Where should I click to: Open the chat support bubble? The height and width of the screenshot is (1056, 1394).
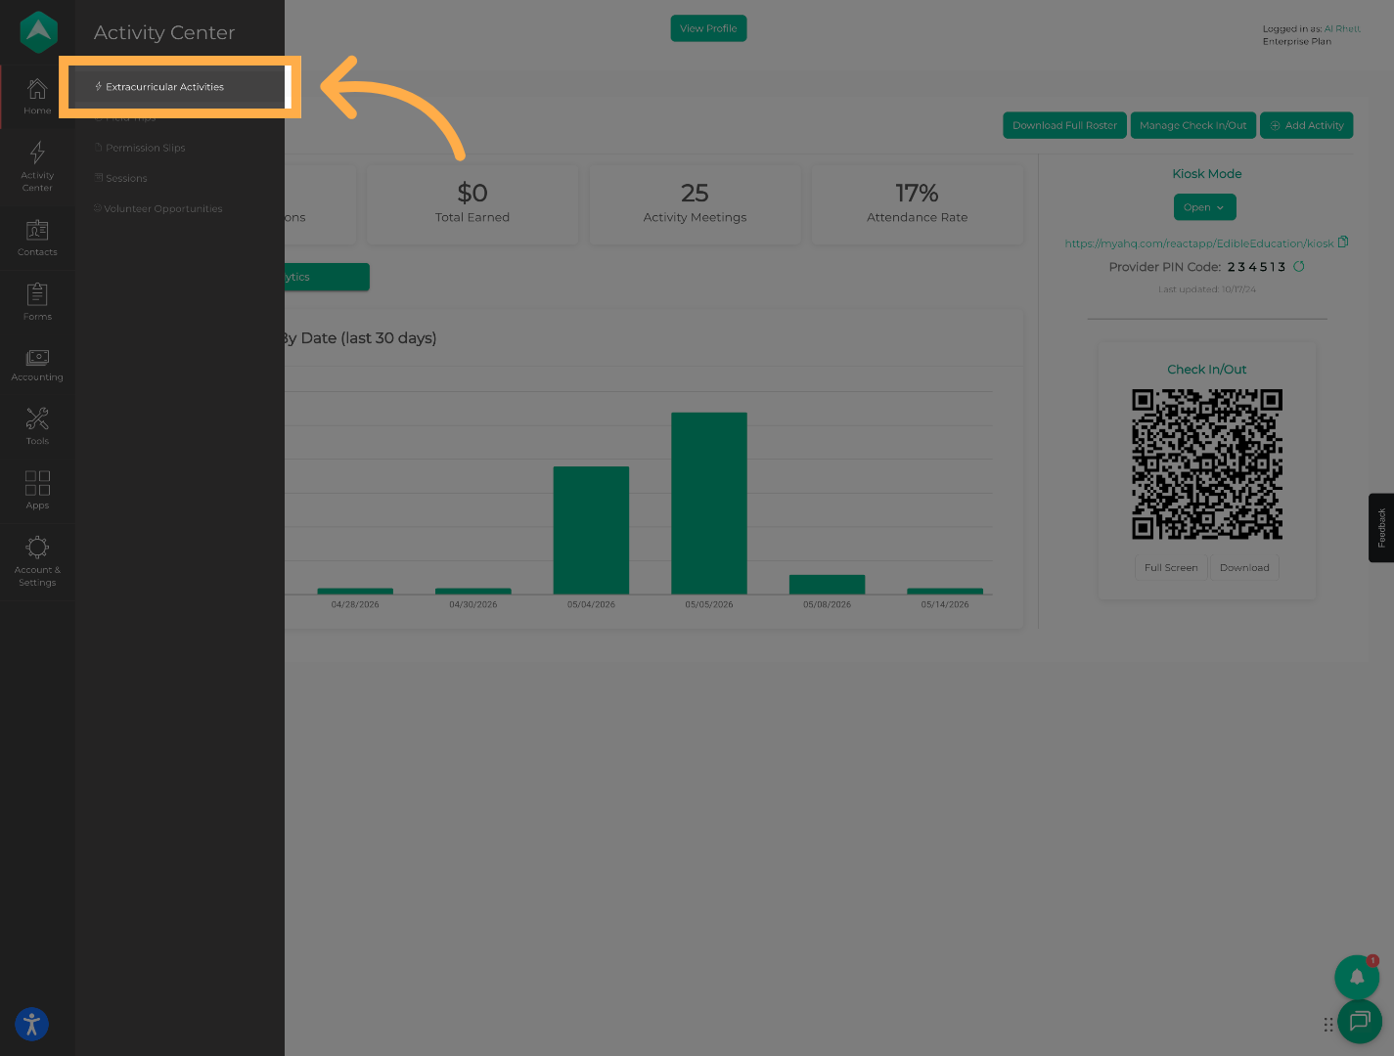1360,1022
